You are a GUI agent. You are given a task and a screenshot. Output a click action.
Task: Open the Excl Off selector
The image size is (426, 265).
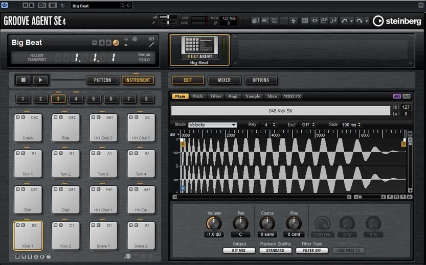click(307, 125)
